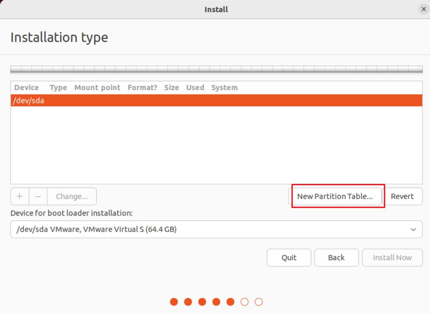
Task: Go Back to the previous step
Action: pyautogui.click(x=336, y=258)
